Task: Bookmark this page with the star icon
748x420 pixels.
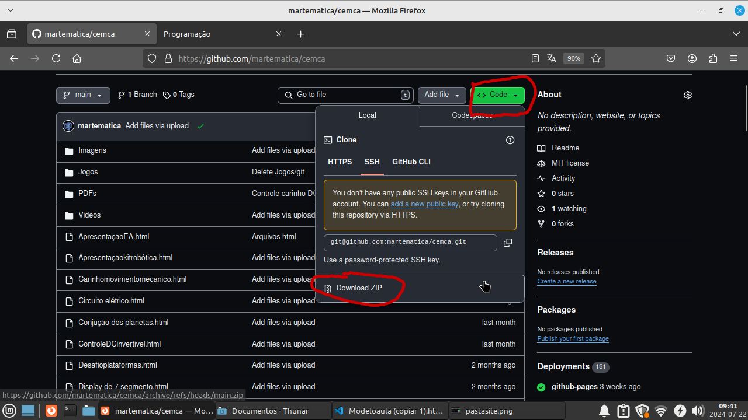Action: (x=596, y=58)
